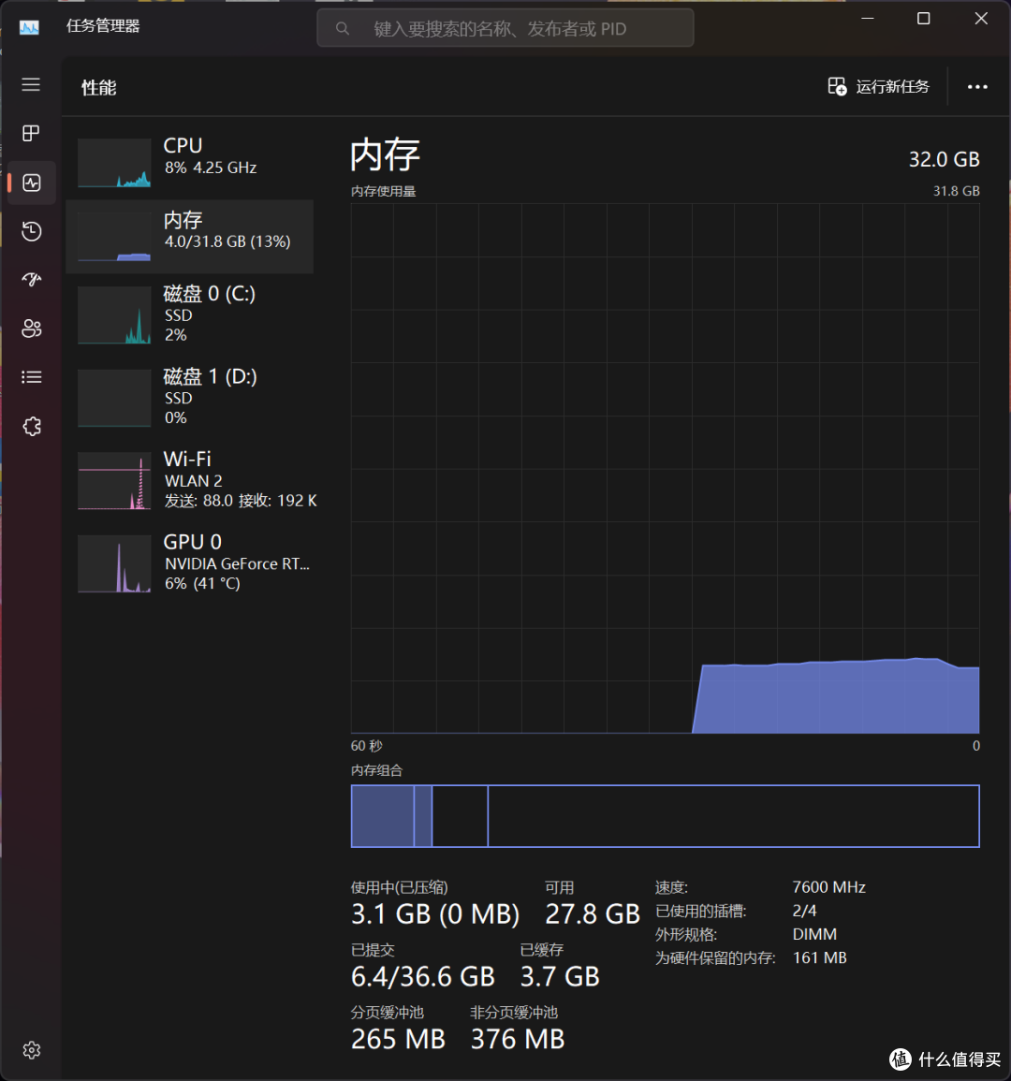Click the 6.4/36.6 GB committed value
The height and width of the screenshot is (1081, 1011).
point(423,977)
